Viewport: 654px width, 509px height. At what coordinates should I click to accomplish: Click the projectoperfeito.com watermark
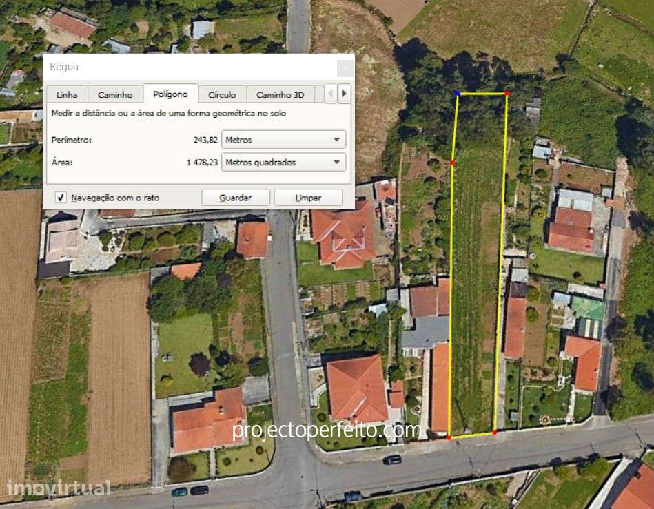327,430
